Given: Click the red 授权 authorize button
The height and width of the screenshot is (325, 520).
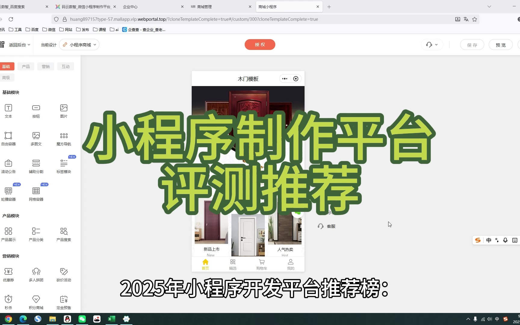Looking at the screenshot, I should pos(260,45).
